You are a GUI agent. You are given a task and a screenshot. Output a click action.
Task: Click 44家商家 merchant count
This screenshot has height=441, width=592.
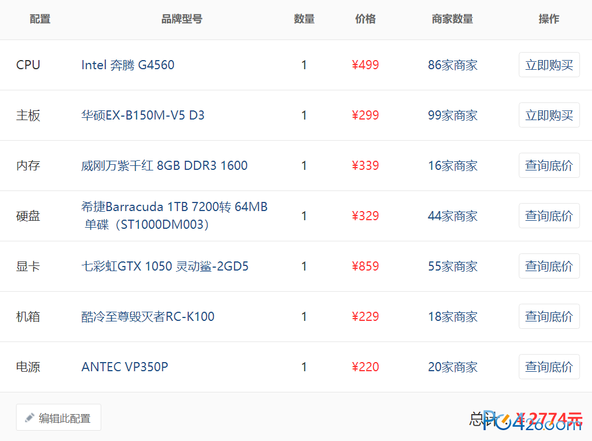point(452,216)
